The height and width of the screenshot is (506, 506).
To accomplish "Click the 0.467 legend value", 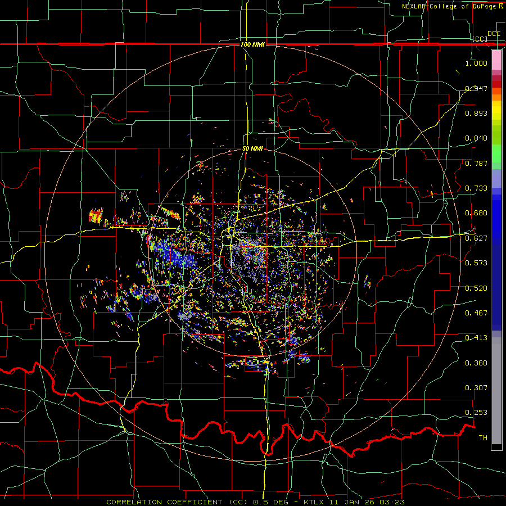I will click(x=476, y=313).
